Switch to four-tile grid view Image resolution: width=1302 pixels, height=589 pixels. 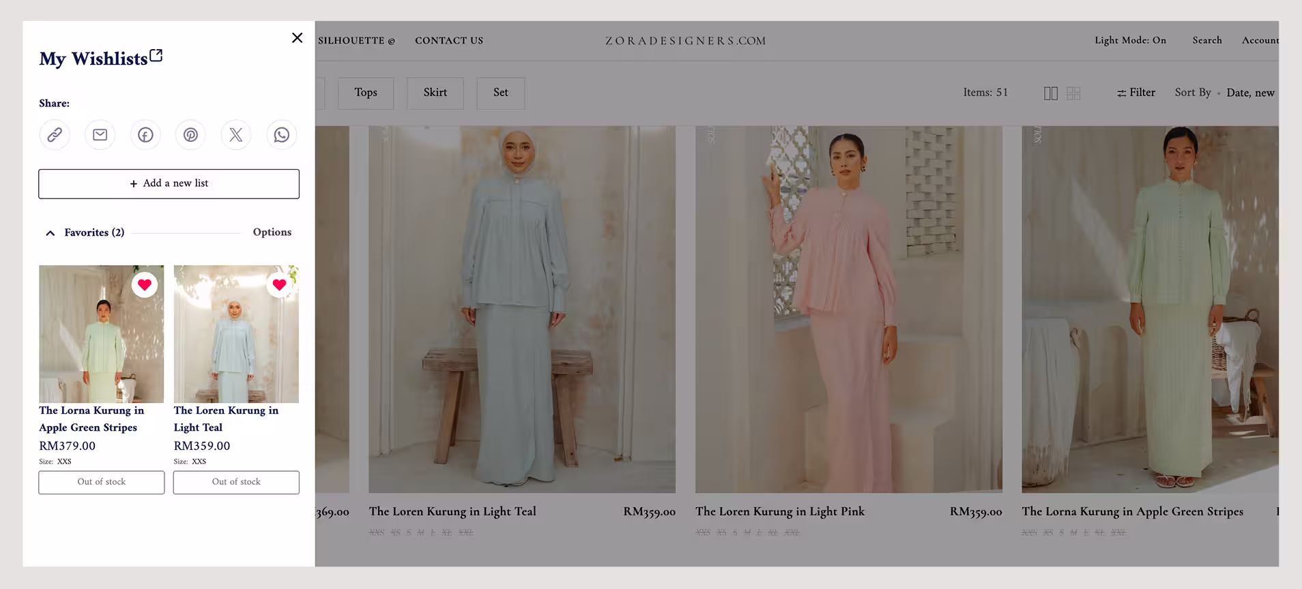coord(1073,93)
